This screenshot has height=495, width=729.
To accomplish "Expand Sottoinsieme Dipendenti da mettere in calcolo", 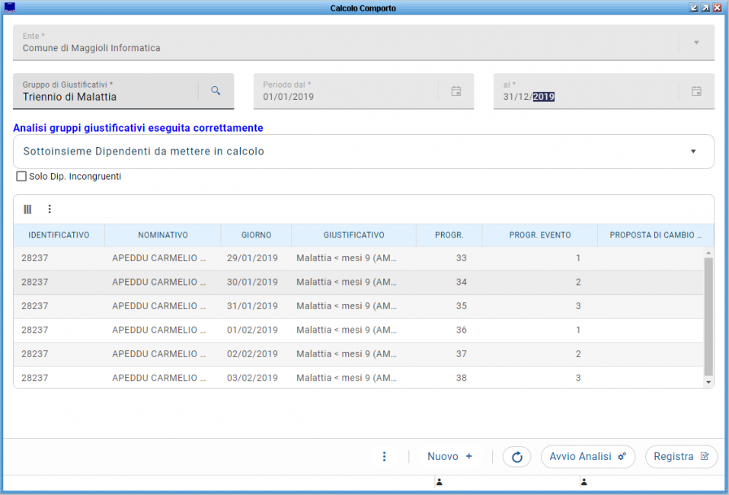I will tap(692, 152).
